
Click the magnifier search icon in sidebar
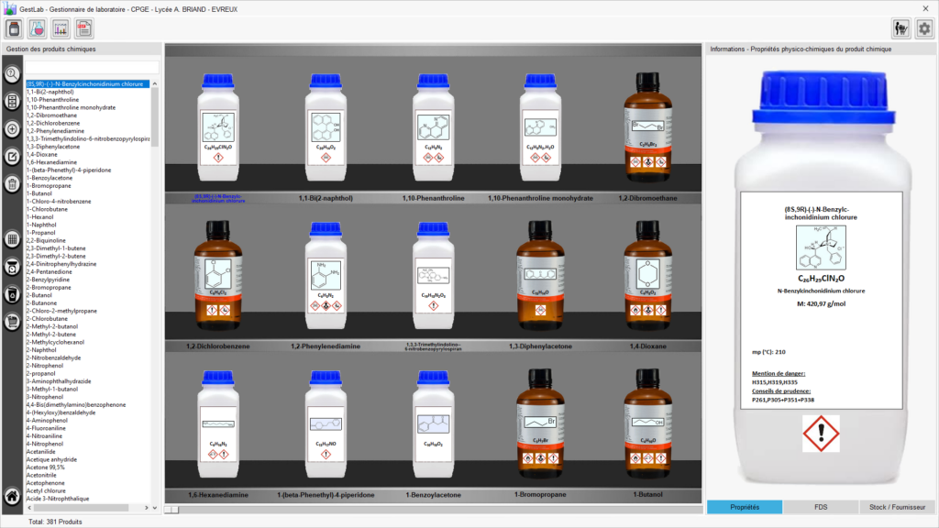click(13, 74)
